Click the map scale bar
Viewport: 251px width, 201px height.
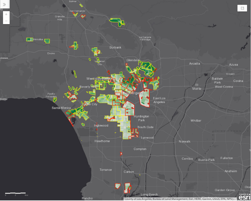point(15,194)
